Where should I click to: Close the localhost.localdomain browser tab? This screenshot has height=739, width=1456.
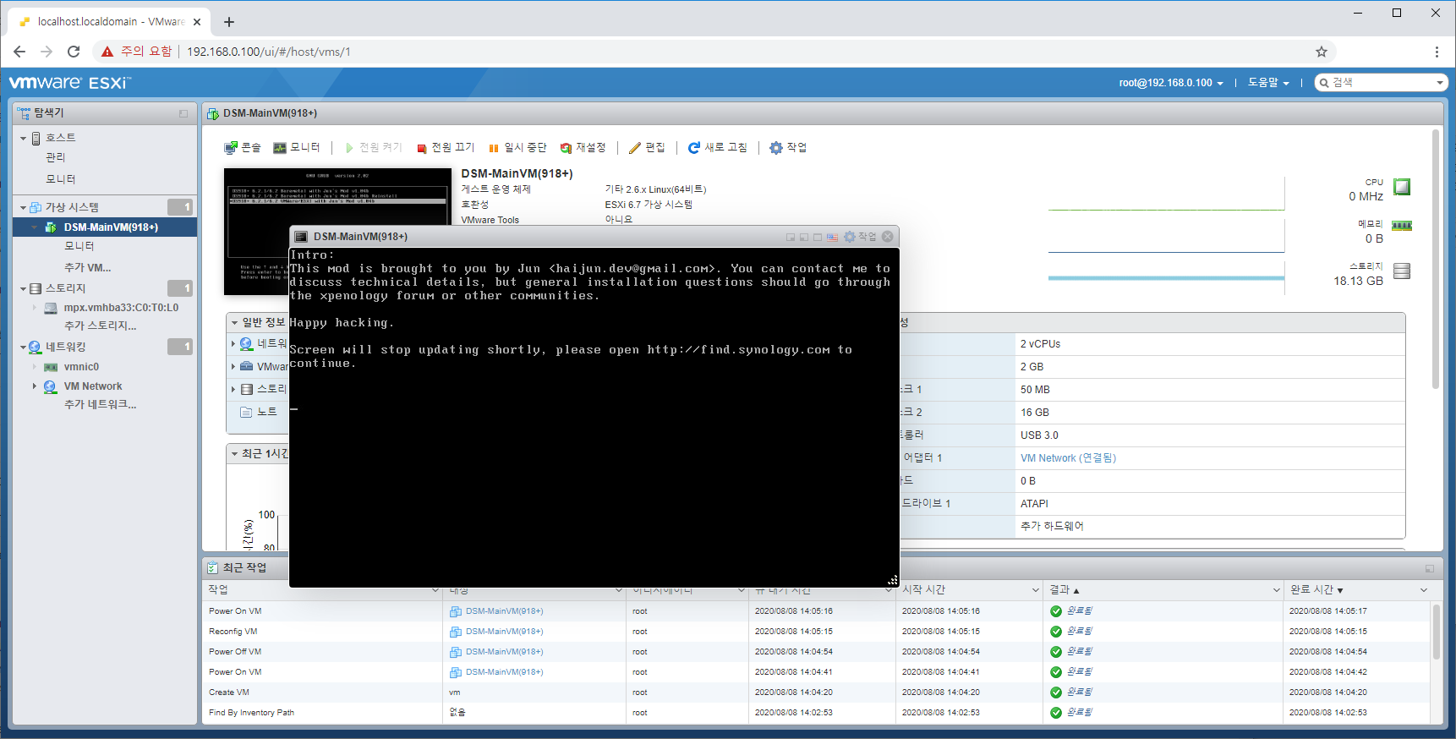coord(196,22)
